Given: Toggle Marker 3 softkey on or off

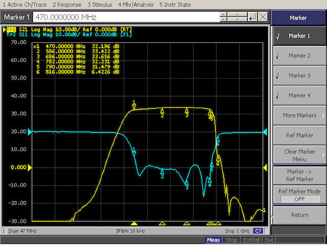Looking at the screenshot, I should click(299, 76).
